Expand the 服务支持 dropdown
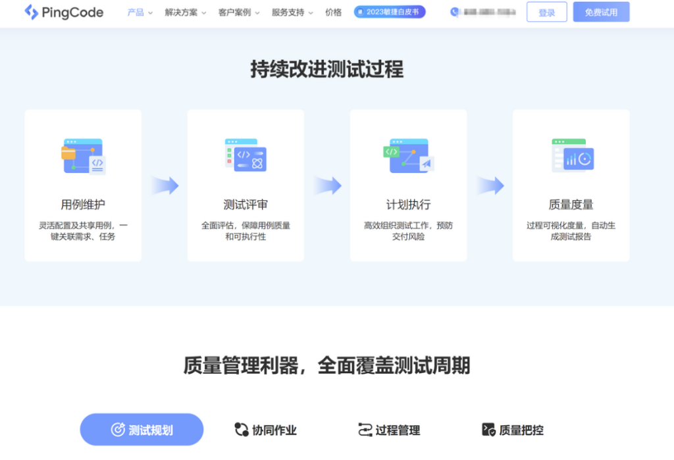Screen dimensions: 674x460 (x=287, y=13)
